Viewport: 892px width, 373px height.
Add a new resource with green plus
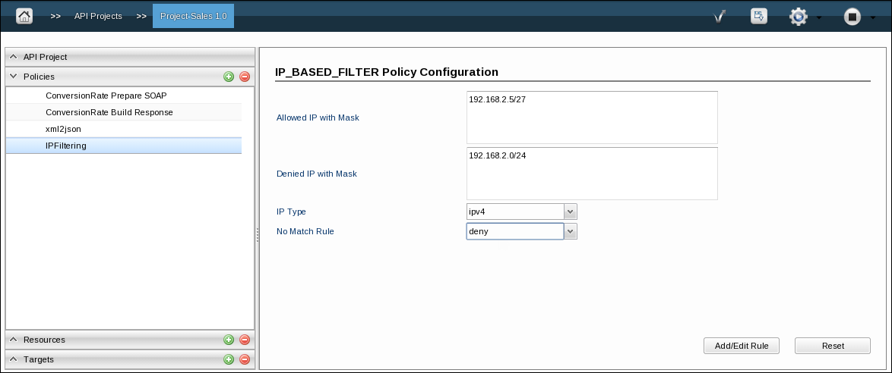(x=229, y=340)
